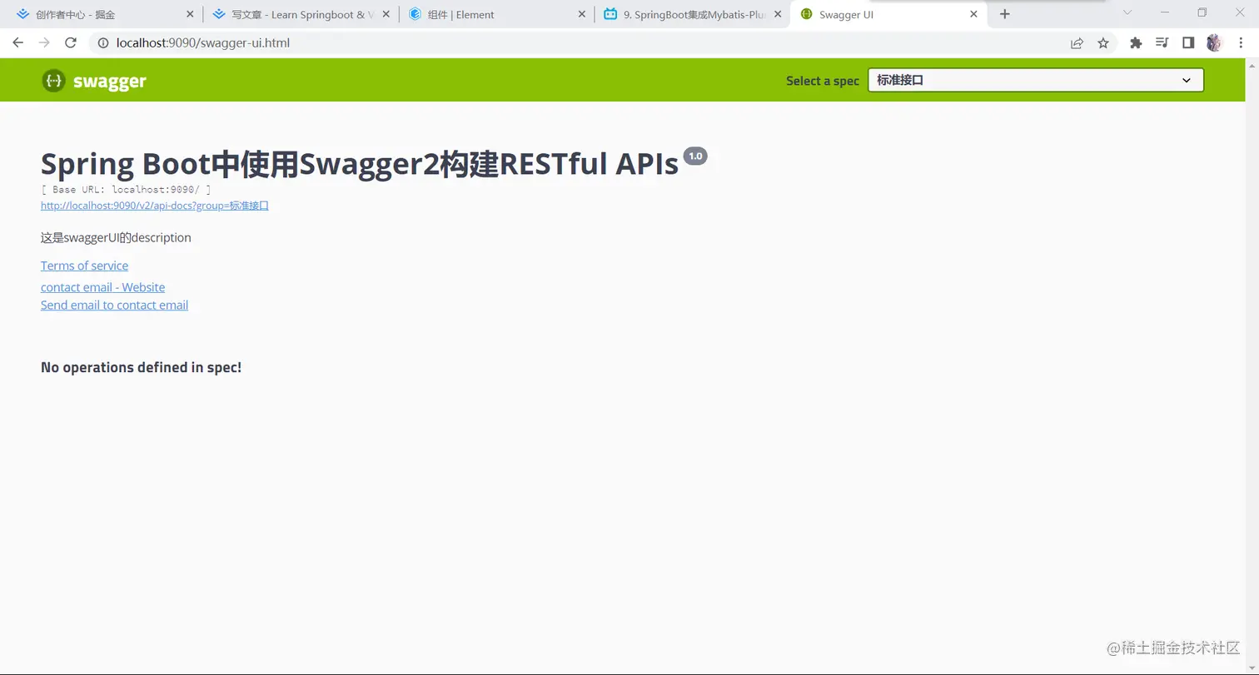The image size is (1259, 675).
Task: Open the Select a spec dropdown 标准接口
Action: pos(1036,80)
